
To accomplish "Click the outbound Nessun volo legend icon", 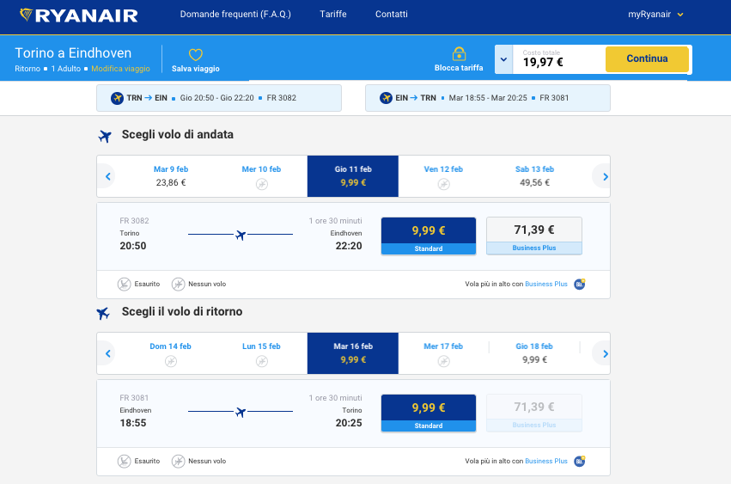I will [x=178, y=284].
